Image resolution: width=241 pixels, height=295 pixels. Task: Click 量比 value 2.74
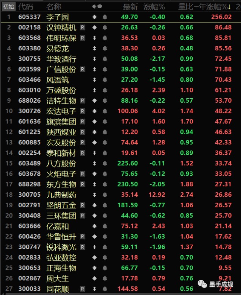pos(187,195)
